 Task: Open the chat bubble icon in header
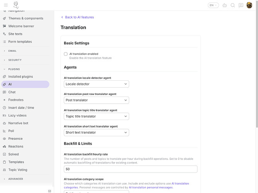[x=241, y=5]
